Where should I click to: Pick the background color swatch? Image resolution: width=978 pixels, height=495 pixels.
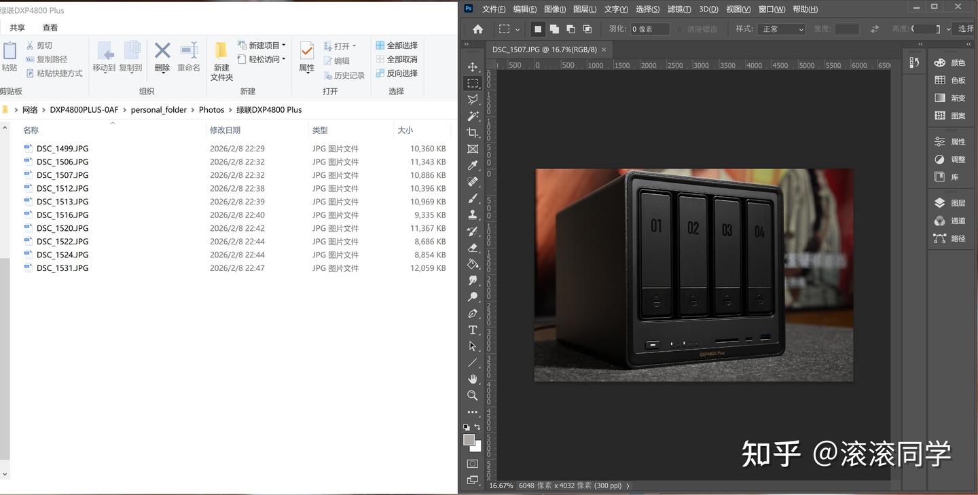tap(477, 448)
